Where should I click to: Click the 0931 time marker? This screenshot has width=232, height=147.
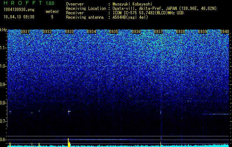pyautogui.click(x=25, y=32)
